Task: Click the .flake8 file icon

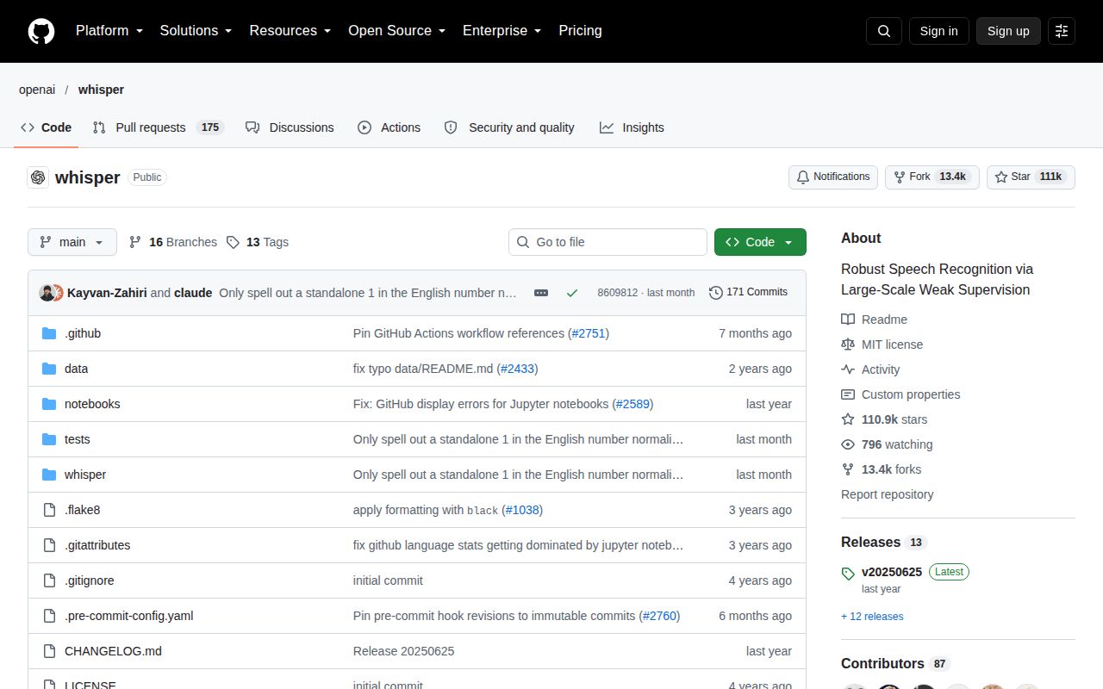Action: [49, 510]
